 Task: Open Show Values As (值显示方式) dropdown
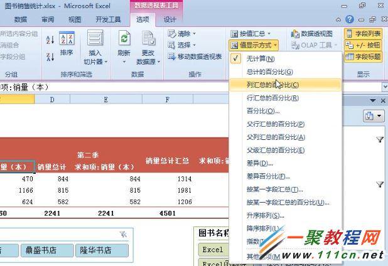coord(254,45)
